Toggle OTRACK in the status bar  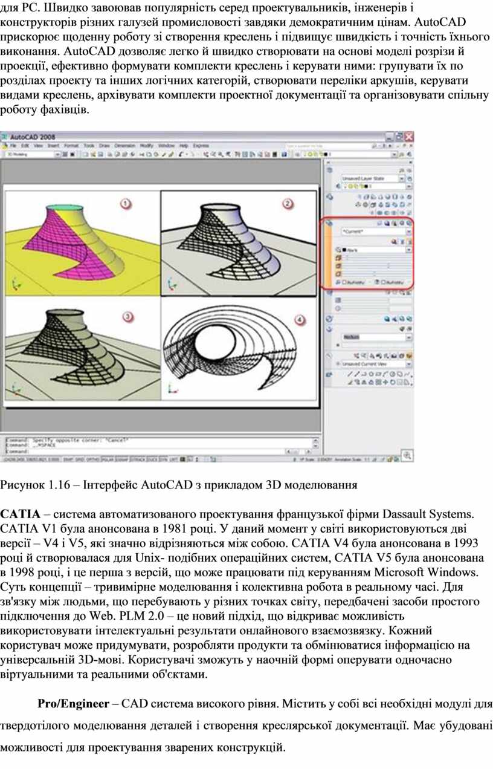[x=138, y=459]
